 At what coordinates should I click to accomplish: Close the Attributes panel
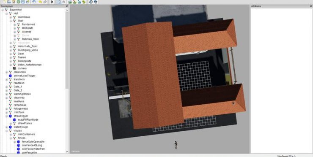311,6
